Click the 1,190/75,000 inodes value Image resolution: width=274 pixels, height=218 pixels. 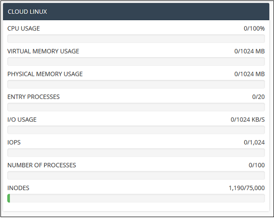point(247,188)
